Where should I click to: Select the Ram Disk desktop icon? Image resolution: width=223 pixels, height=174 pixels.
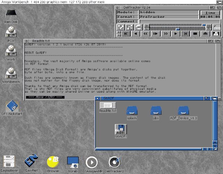11,15
